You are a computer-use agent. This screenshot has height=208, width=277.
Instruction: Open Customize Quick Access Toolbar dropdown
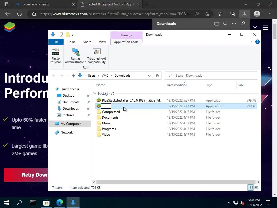click(x=72, y=35)
